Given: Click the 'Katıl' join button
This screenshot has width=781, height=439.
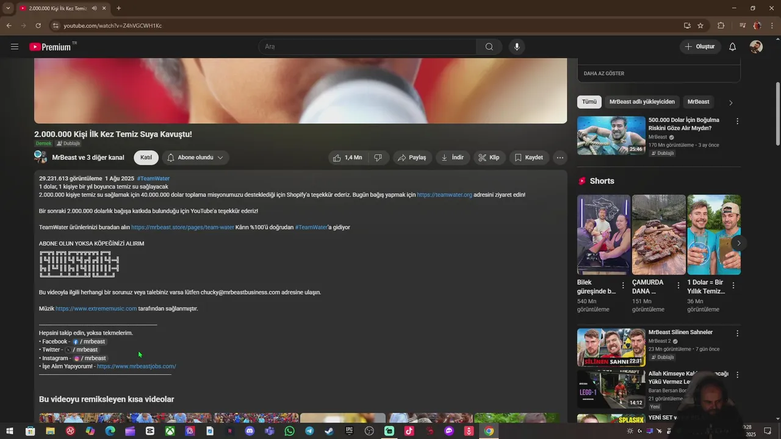Looking at the screenshot, I should pyautogui.click(x=146, y=157).
